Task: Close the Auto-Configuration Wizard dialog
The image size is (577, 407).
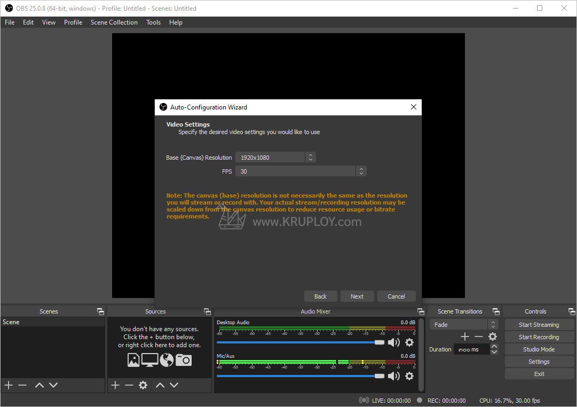Action: coord(414,107)
